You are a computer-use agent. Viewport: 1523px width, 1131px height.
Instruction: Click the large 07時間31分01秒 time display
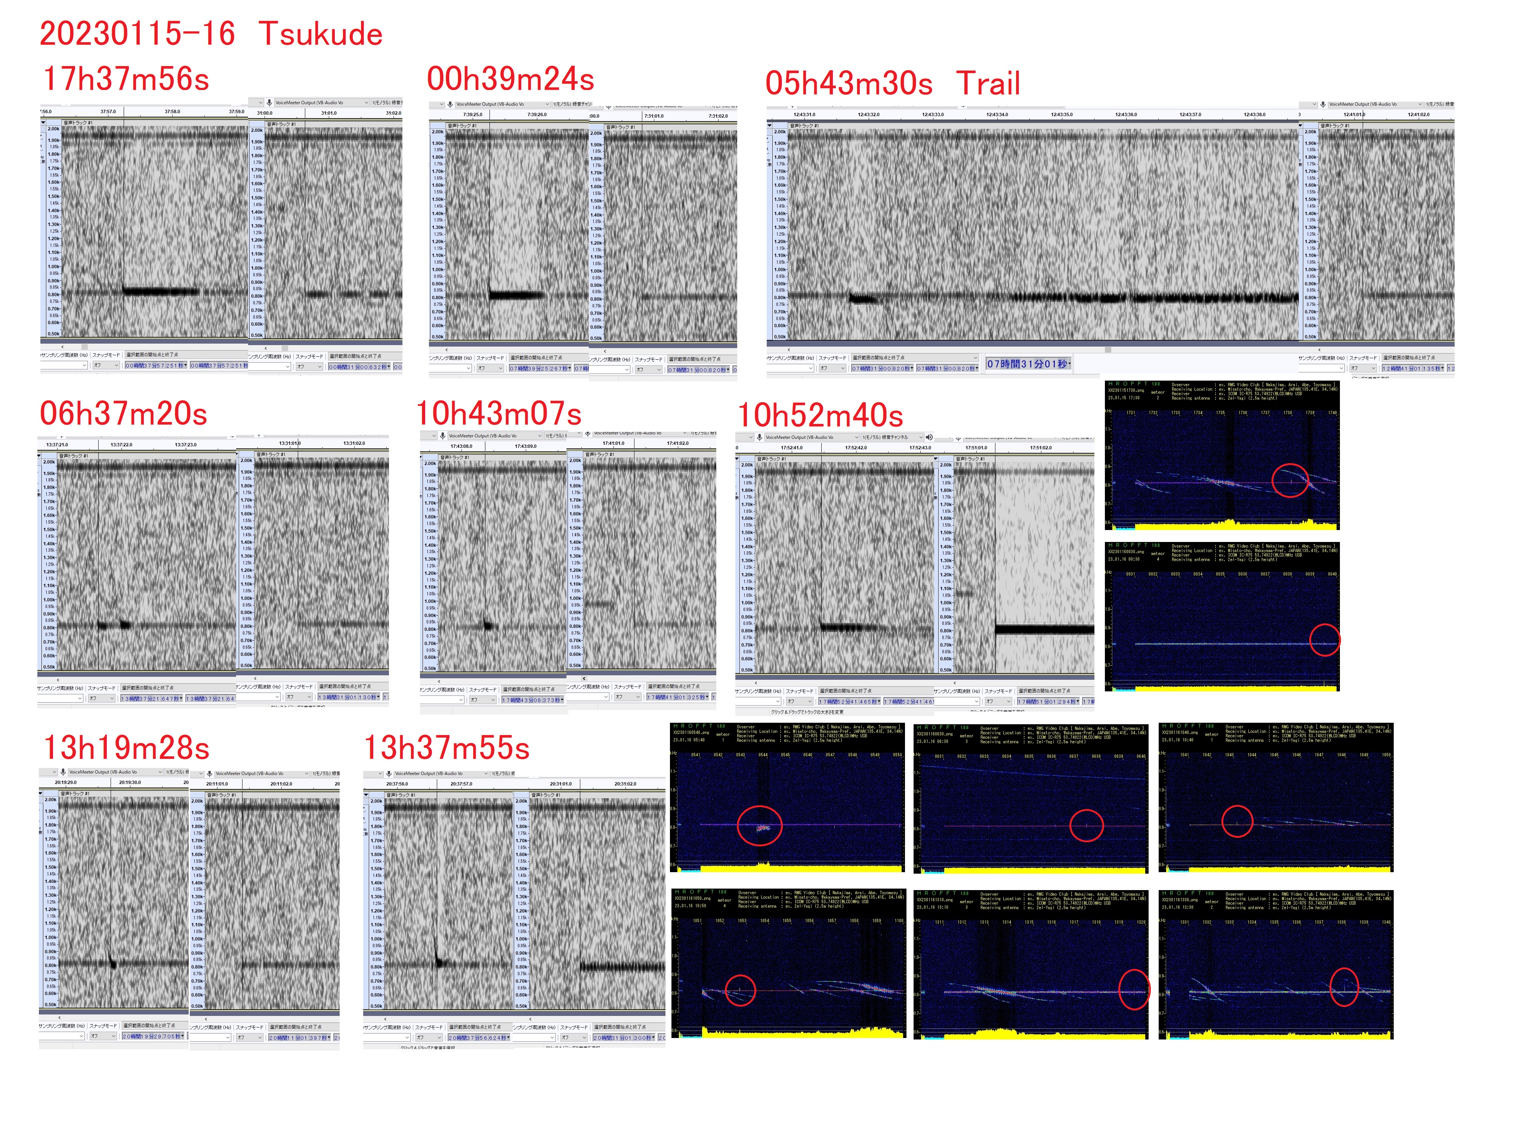pos(1028,364)
